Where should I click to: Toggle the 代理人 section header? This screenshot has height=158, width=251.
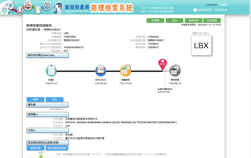point(48,130)
